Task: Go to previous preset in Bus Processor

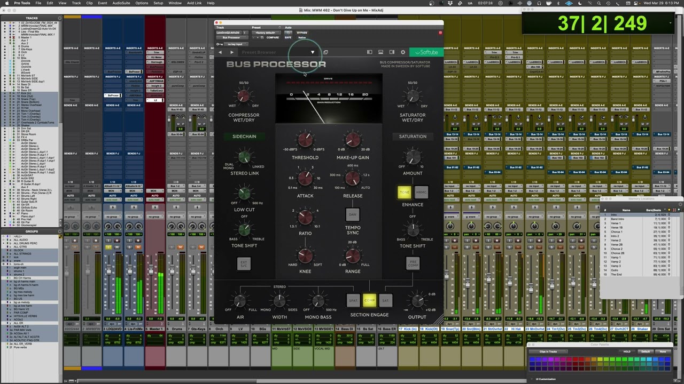Action: 220,52
